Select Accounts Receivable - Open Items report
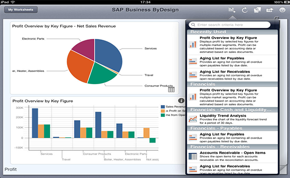This screenshot has width=290, height=178. point(232,156)
